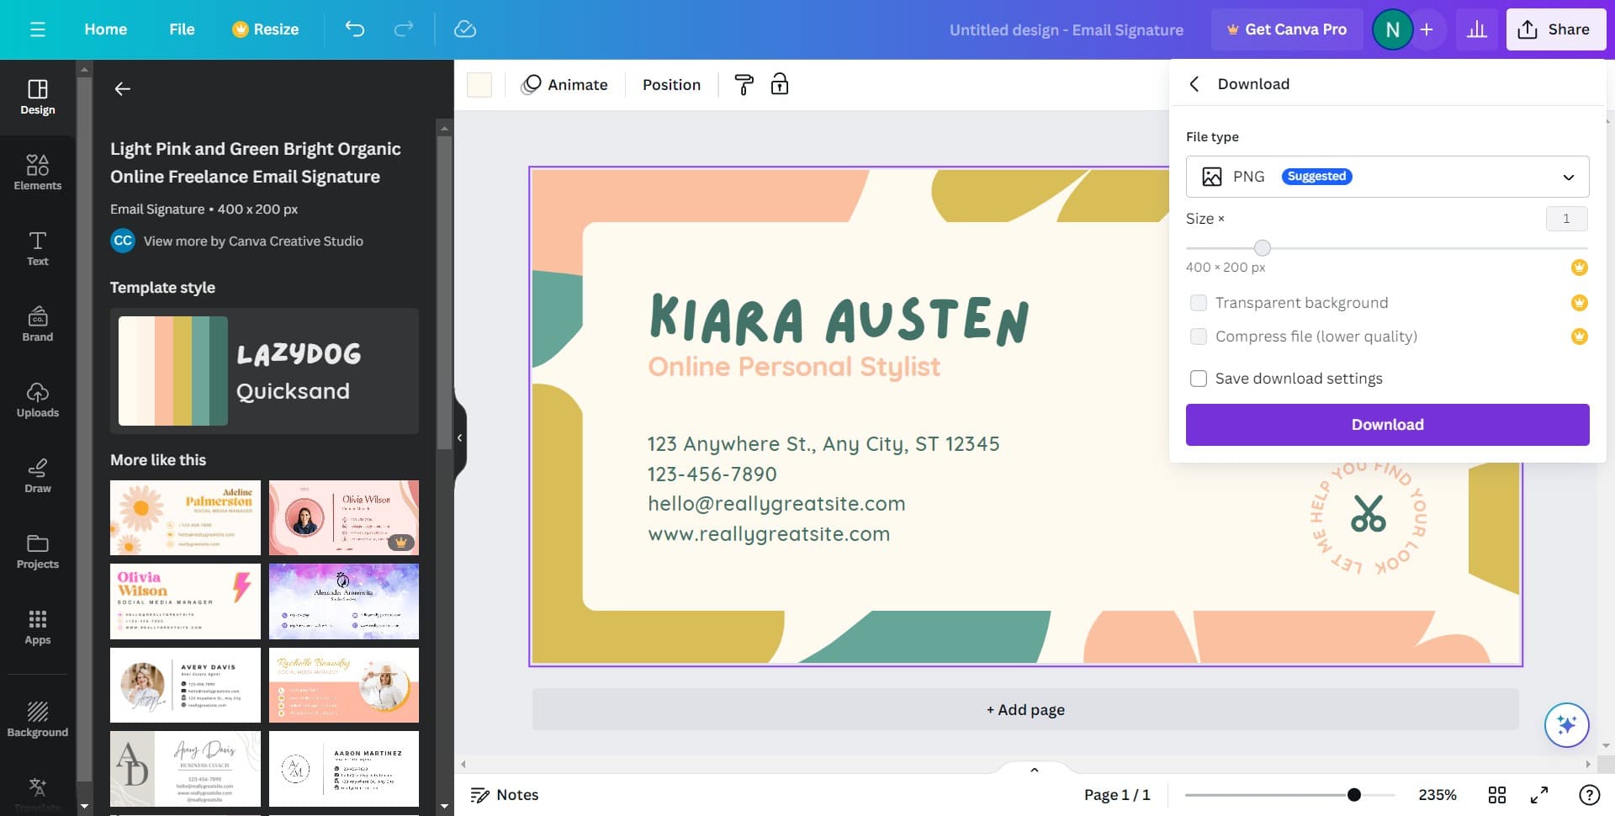
Task: Enable Save download settings checkbox
Action: 1199,379
